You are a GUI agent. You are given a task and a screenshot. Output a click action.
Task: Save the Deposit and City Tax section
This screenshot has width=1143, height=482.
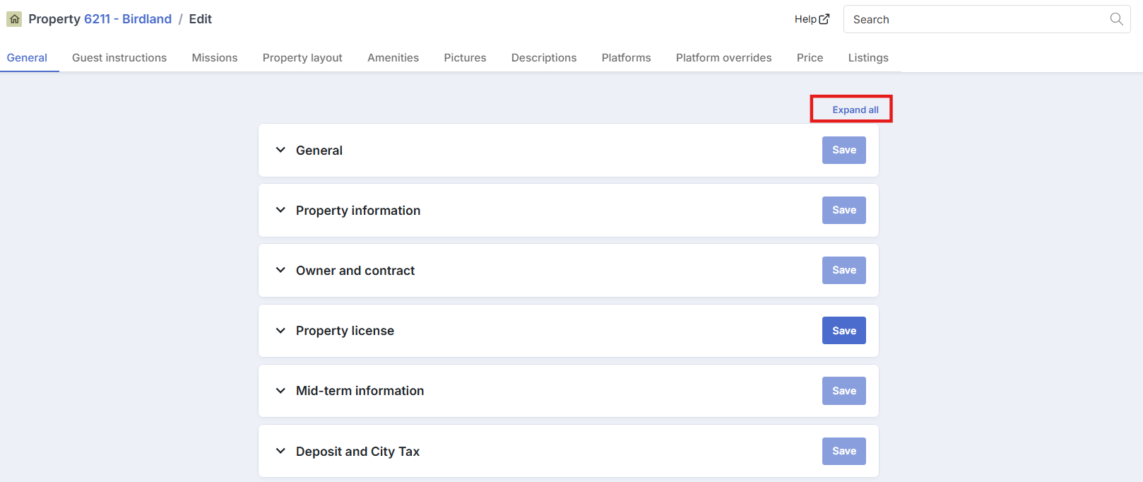[x=844, y=451]
